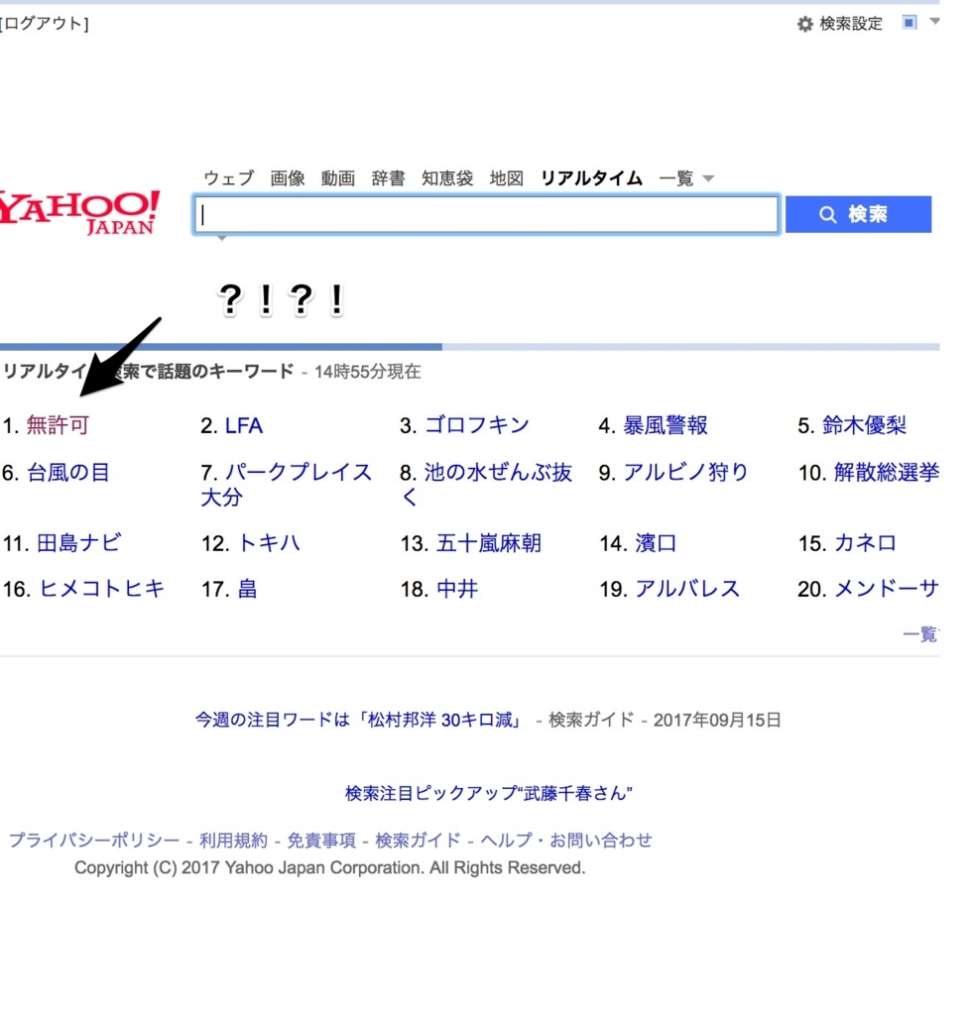Open keyword 五十嵐麻朝

coord(489,543)
